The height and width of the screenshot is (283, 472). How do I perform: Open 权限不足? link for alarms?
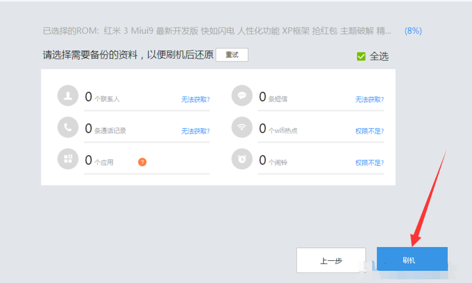[x=369, y=162]
